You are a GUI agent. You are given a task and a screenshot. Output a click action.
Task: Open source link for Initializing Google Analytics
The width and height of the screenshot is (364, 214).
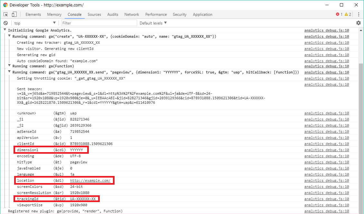point(327,30)
